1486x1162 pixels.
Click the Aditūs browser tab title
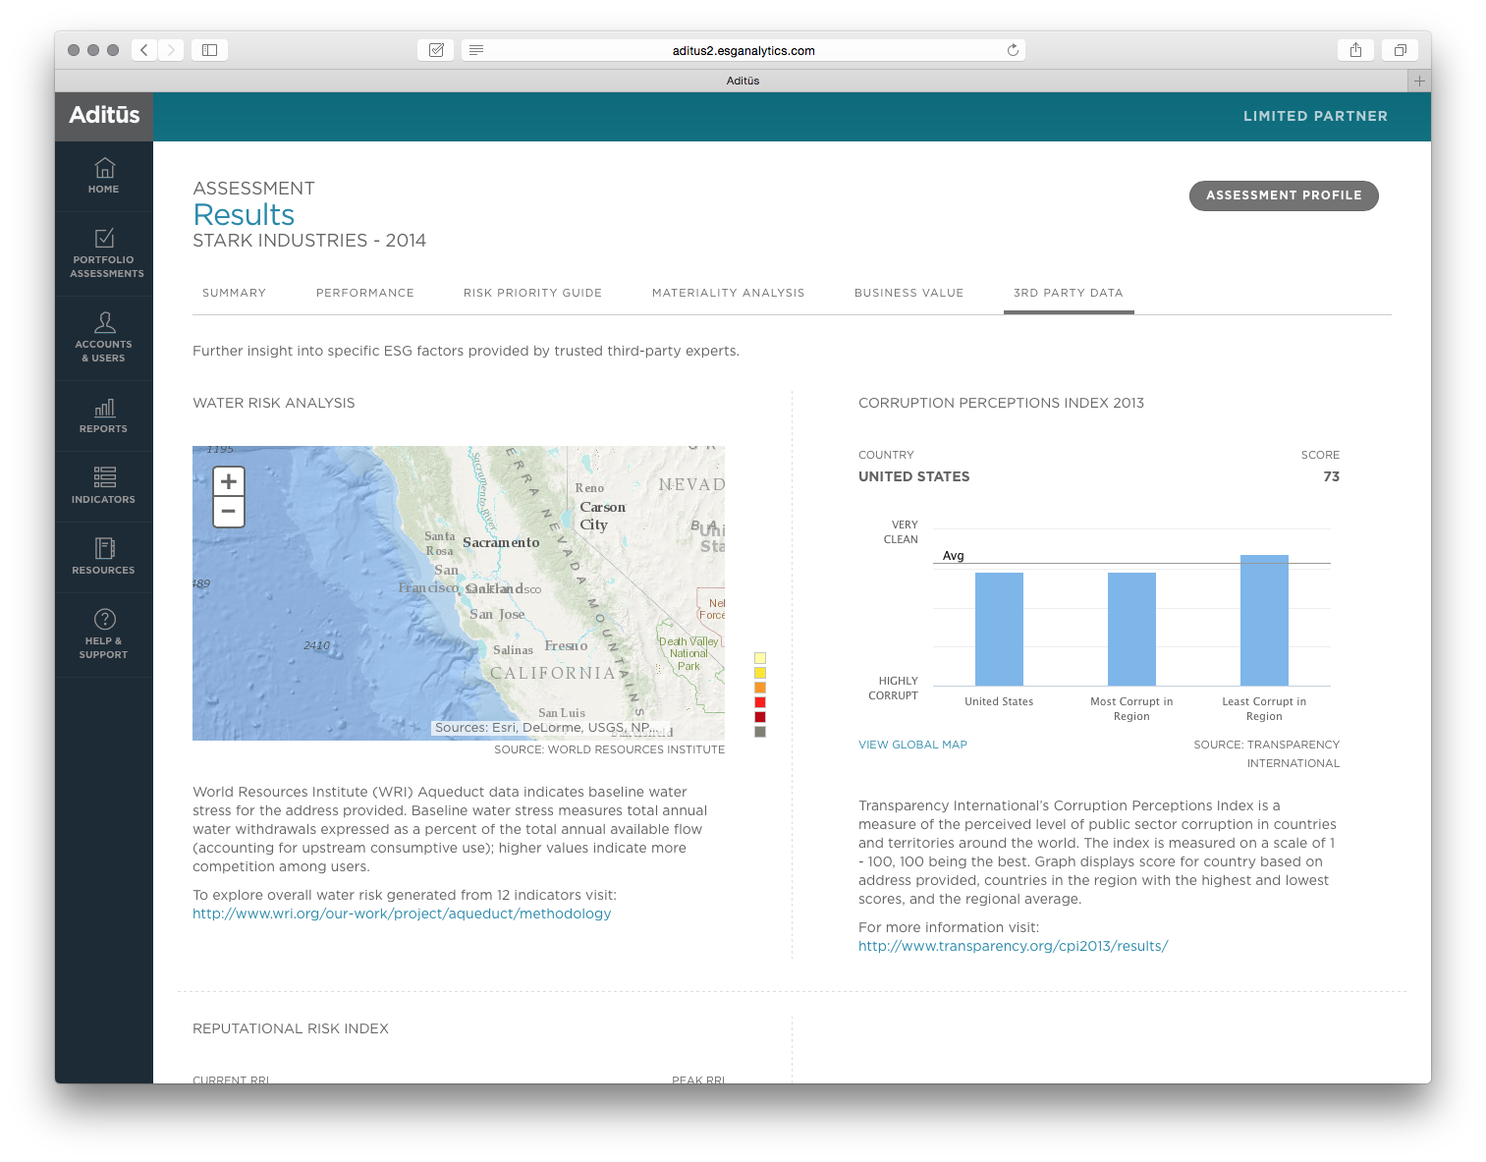click(743, 81)
